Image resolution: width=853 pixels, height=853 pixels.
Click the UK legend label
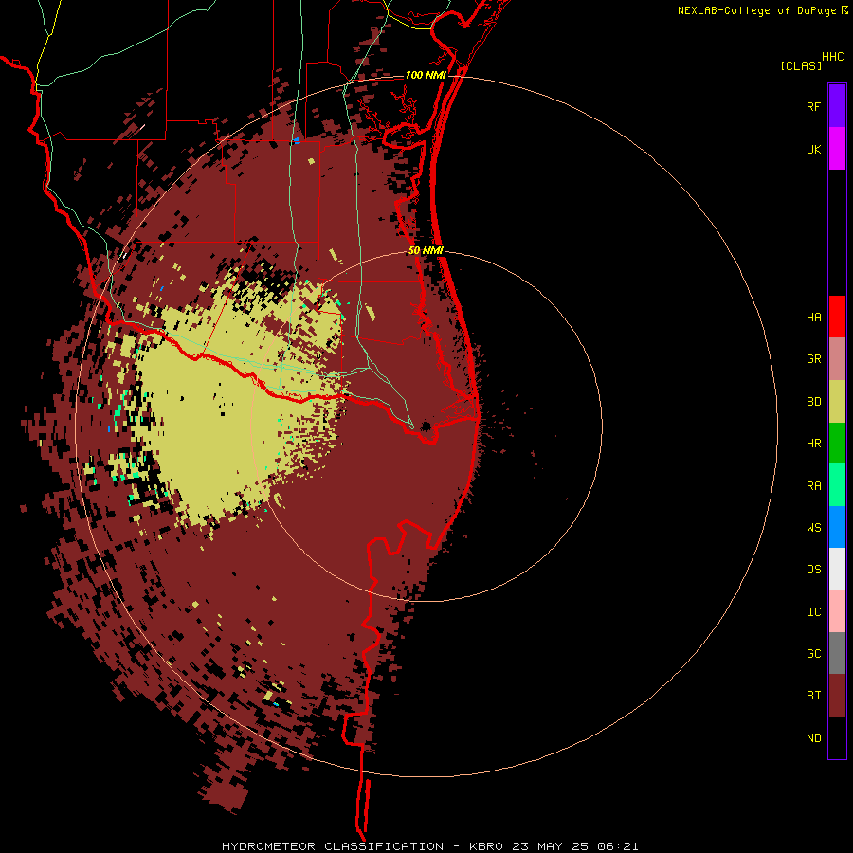813,150
